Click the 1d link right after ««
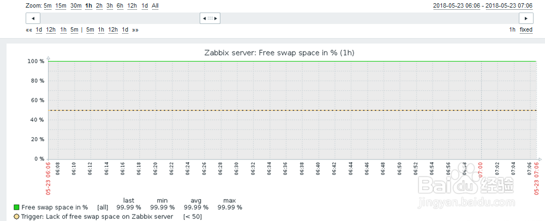Viewport: 545px width, 221px height. 39,29
